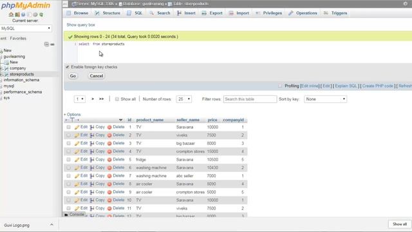Click Delete icon for row id 6

[x=109, y=168]
